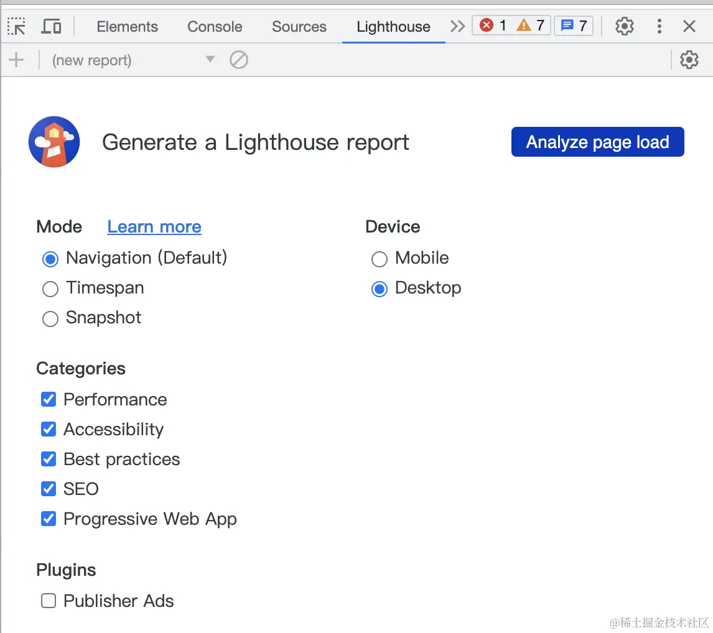Click the clear all reports icon
The width and height of the screenshot is (713, 633).
[239, 60]
